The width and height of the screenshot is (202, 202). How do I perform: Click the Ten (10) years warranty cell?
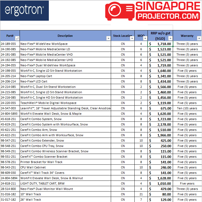pos(187,108)
